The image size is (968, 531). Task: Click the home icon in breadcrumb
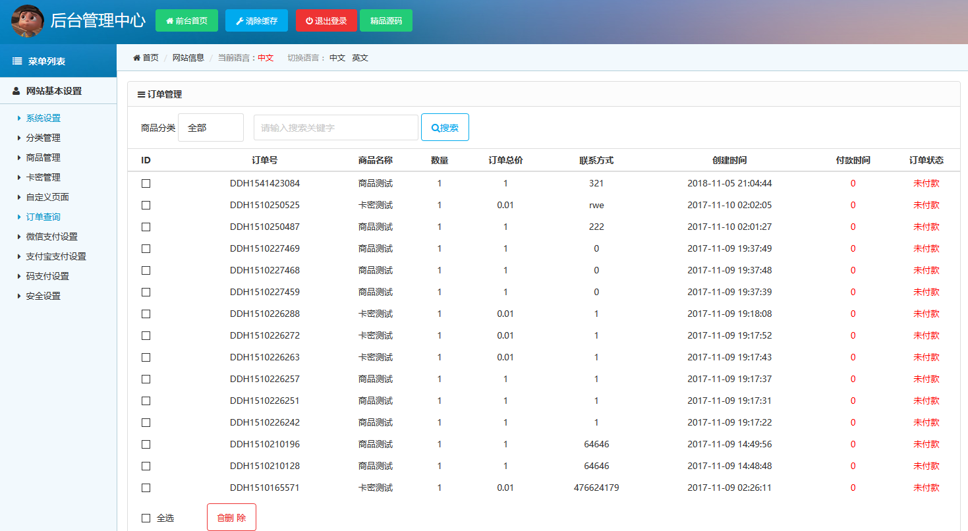click(x=137, y=58)
